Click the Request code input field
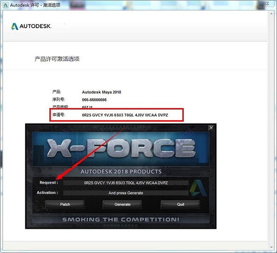Viewport: 277px width, 253px height. [x=126, y=183]
